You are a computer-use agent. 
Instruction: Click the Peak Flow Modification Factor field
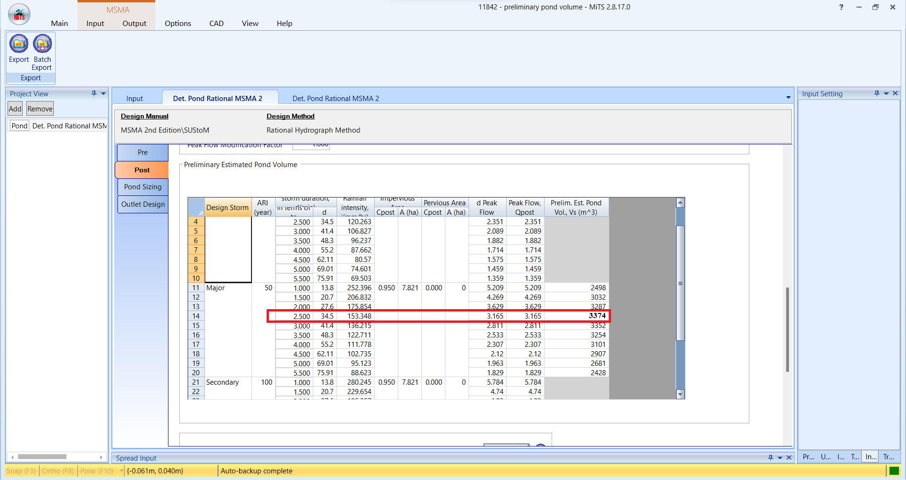point(311,146)
